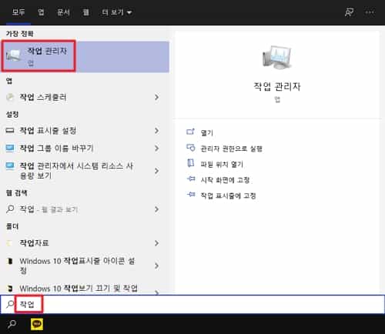Open the 작업자료 folder result

coord(85,243)
